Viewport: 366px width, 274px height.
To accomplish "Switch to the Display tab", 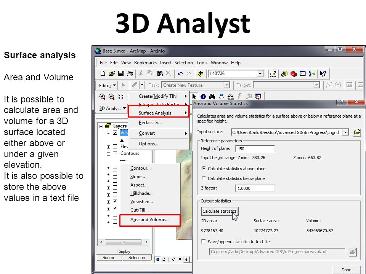I will (124, 252).
